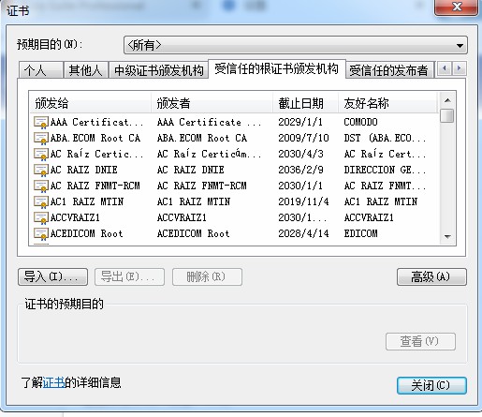Sort by the 颁发者 column header
482x417 pixels.
[x=212, y=103]
